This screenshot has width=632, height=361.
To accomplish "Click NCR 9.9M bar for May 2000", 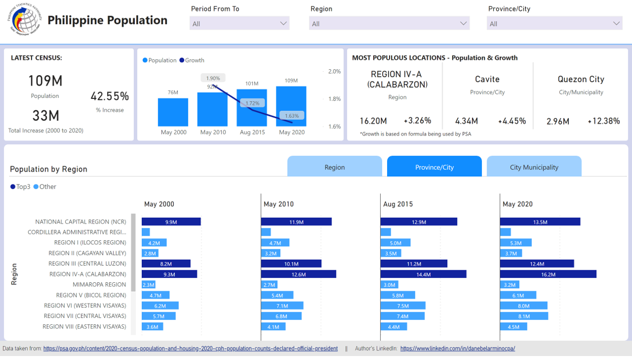I will pos(171,222).
